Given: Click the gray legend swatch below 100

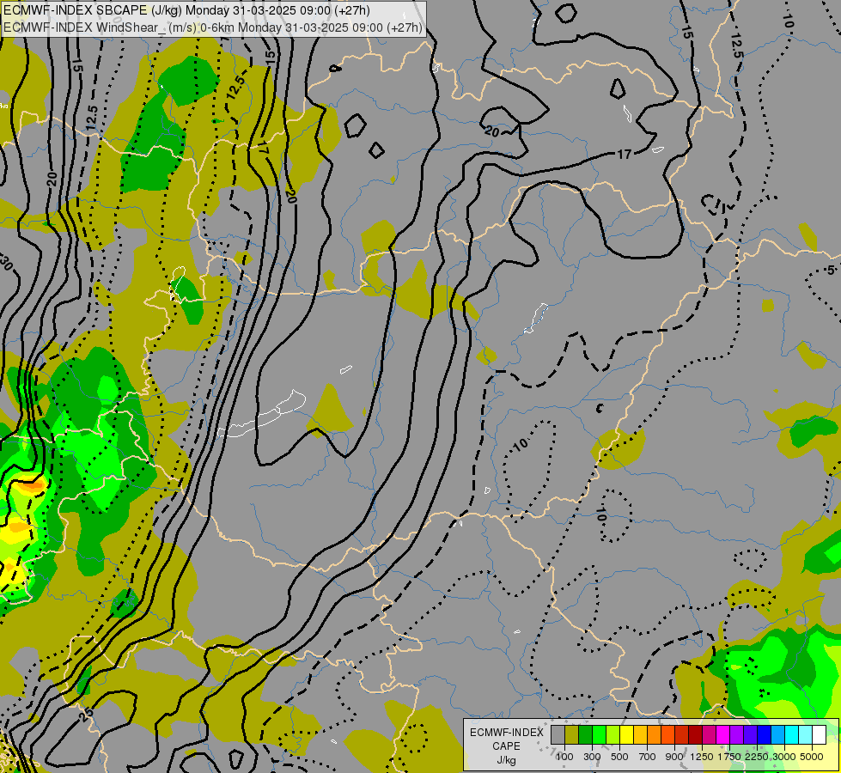Looking at the screenshot, I should click(x=558, y=734).
